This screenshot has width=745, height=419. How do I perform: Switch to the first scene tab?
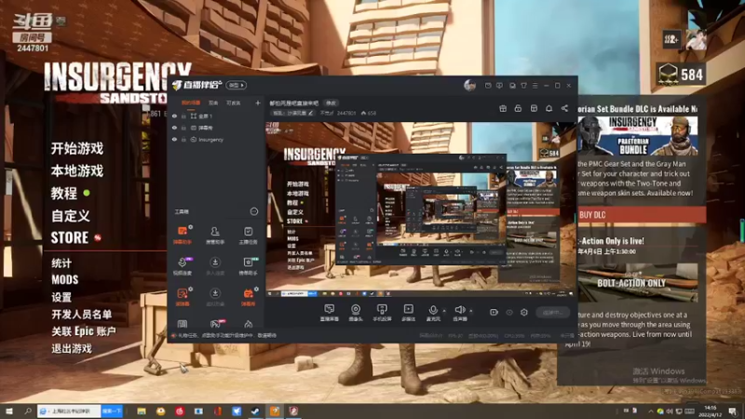[x=191, y=102]
